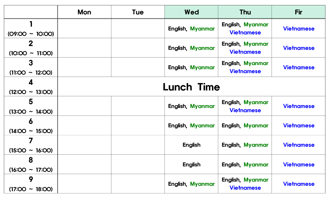The height and width of the screenshot is (200, 329).
Task: Click the Fir column header
Action: tap(298, 12)
